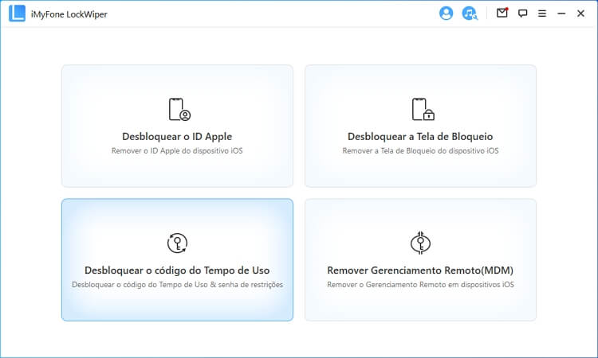Open the mail notifications icon
Image resolution: width=598 pixels, height=358 pixels.
(502, 13)
